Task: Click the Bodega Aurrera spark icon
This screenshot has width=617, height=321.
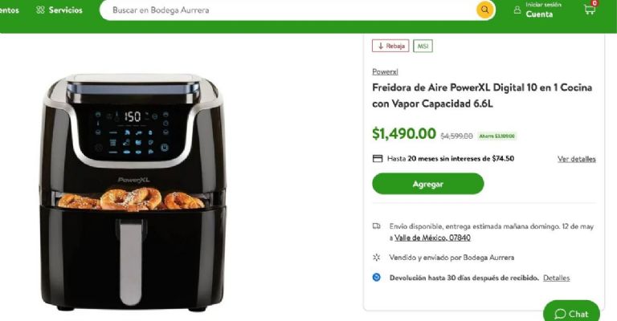Action: pyautogui.click(x=377, y=258)
